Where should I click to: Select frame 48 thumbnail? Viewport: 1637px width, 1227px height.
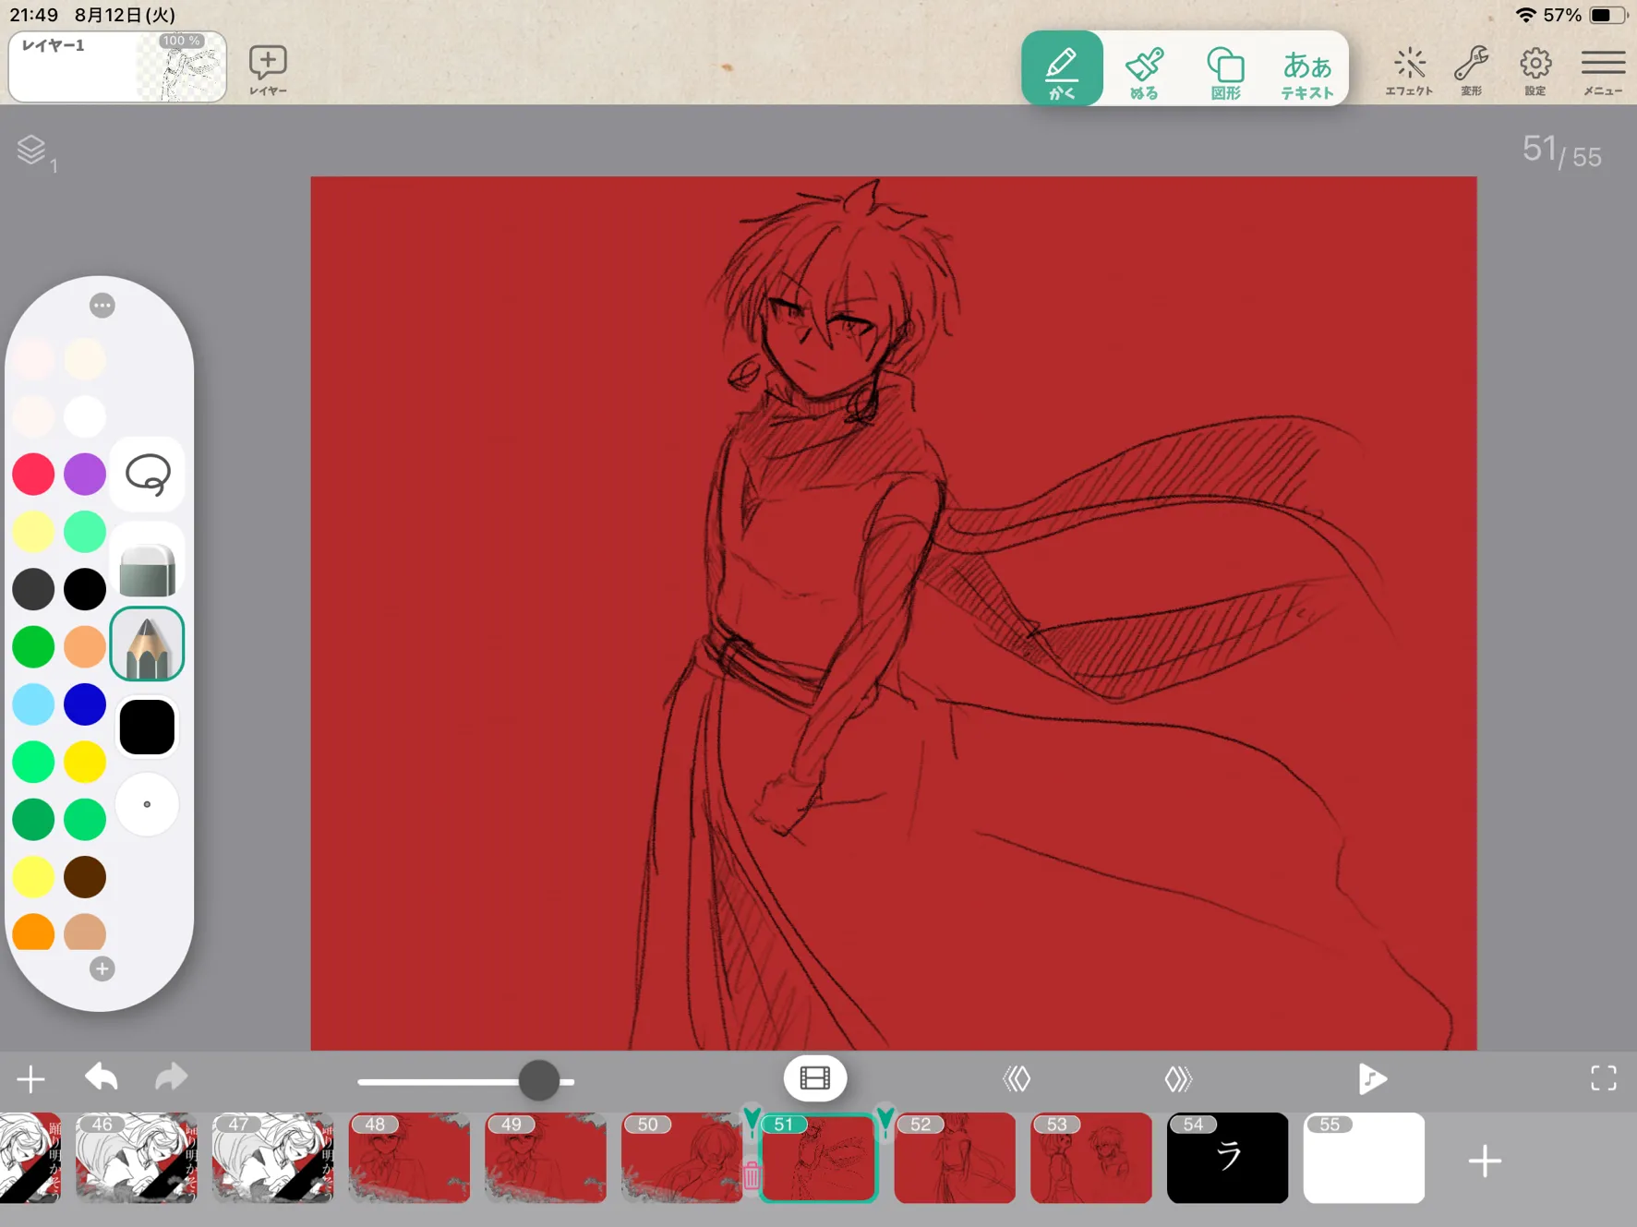pyautogui.click(x=410, y=1158)
